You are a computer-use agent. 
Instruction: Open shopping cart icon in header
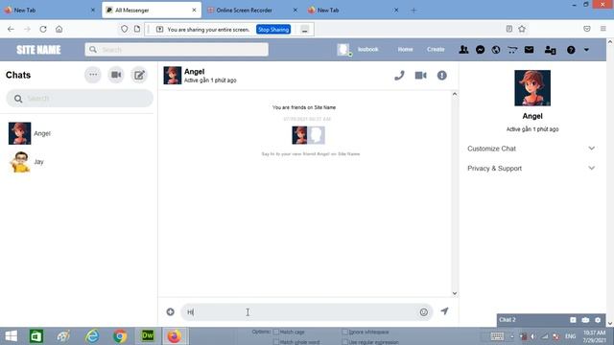pyautogui.click(x=512, y=50)
